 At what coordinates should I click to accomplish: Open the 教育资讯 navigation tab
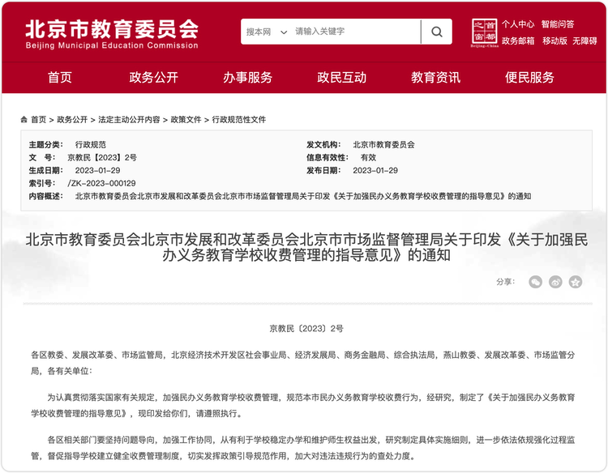pyautogui.click(x=436, y=78)
